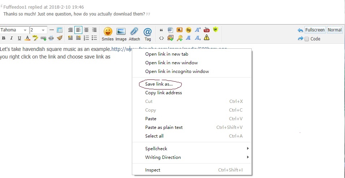Open the Smiles emoticon picker
The image size is (345, 178).
107,32
